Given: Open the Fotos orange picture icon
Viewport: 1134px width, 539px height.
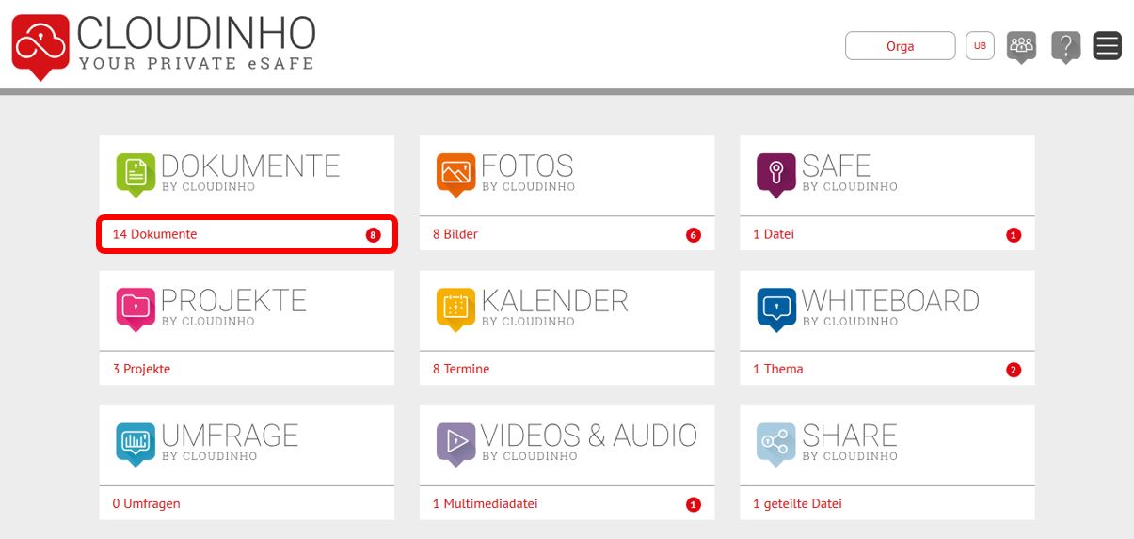Looking at the screenshot, I should (455, 175).
